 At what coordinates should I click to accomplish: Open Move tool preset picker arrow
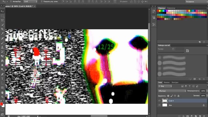(x=7, y=2)
